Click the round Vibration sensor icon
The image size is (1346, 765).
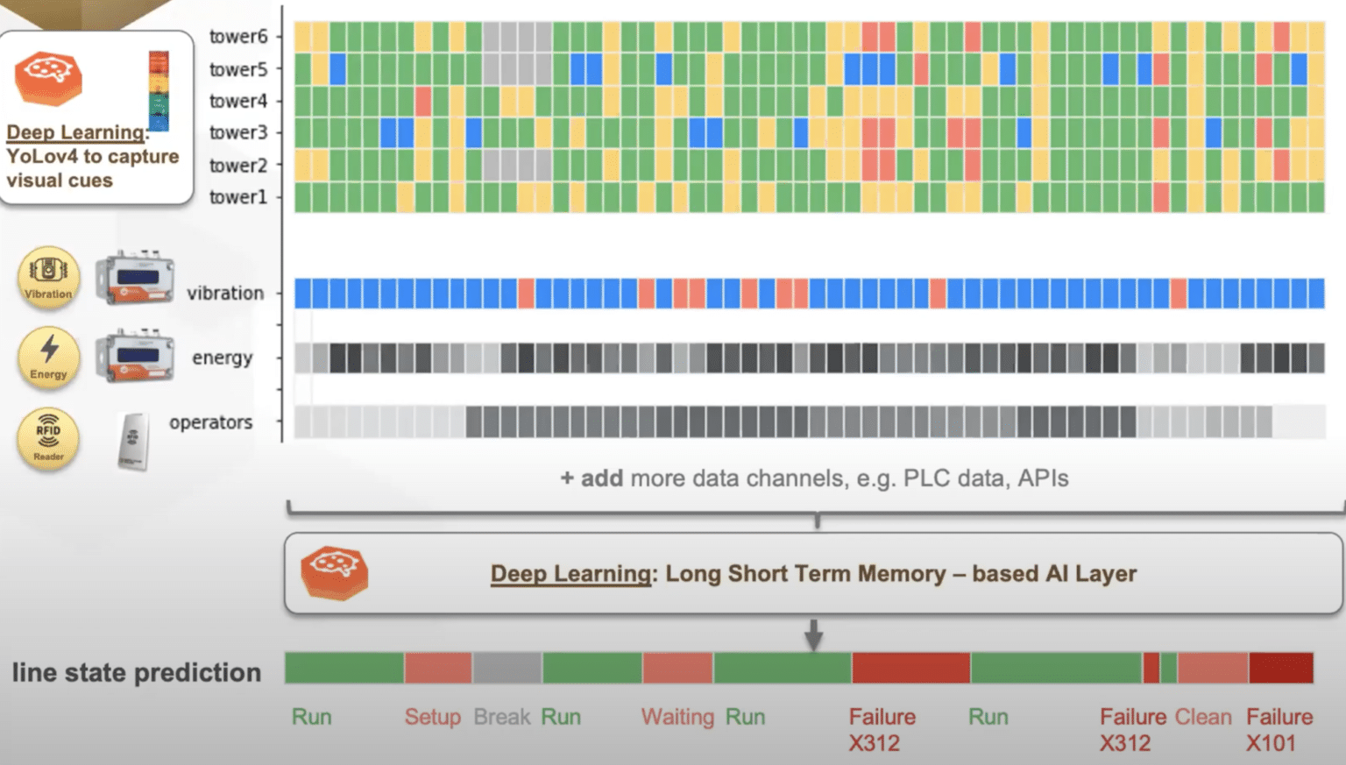tap(48, 278)
